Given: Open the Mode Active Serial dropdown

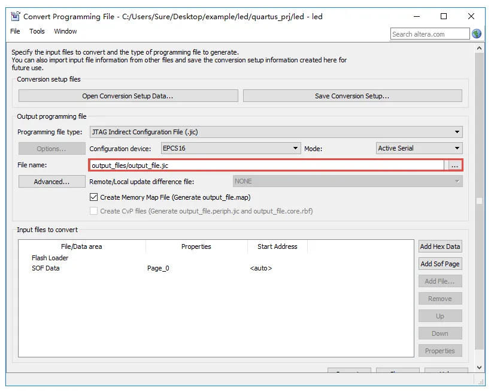Looking at the screenshot, I should tap(419, 148).
